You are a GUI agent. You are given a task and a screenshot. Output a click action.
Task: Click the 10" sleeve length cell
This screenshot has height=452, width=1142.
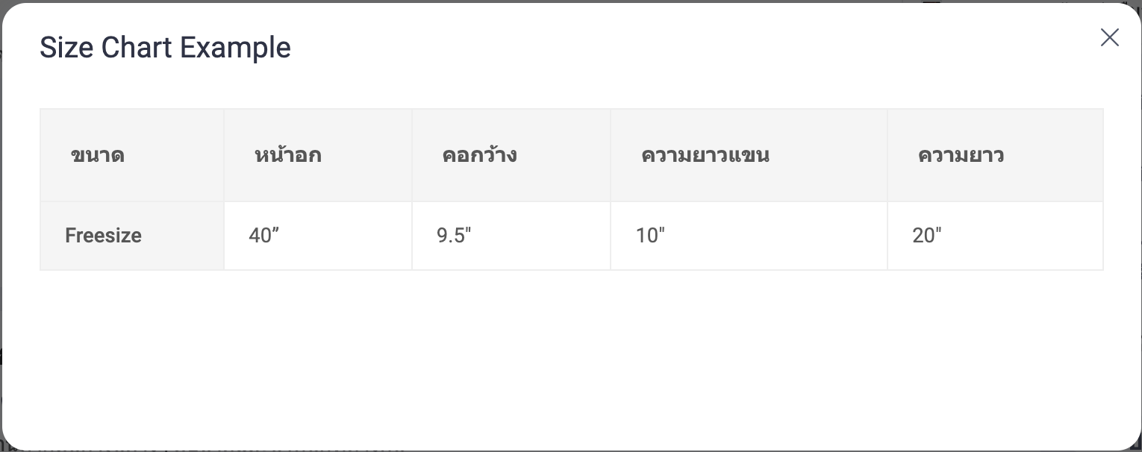749,236
